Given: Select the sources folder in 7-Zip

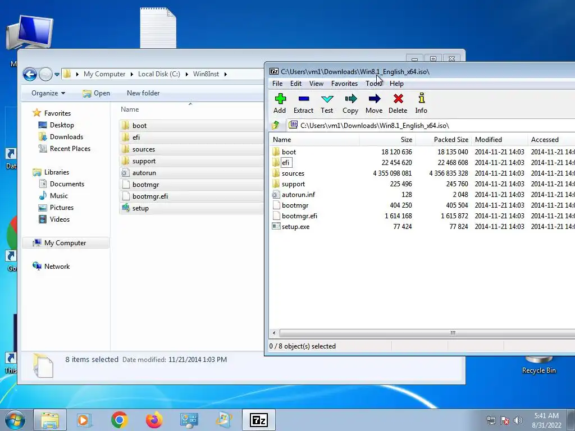Looking at the screenshot, I should click(x=293, y=173).
